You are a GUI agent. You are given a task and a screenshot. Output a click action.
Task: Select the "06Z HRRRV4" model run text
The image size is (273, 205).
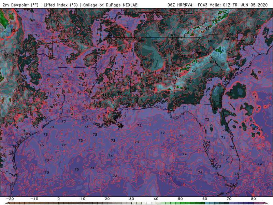point(180,5)
